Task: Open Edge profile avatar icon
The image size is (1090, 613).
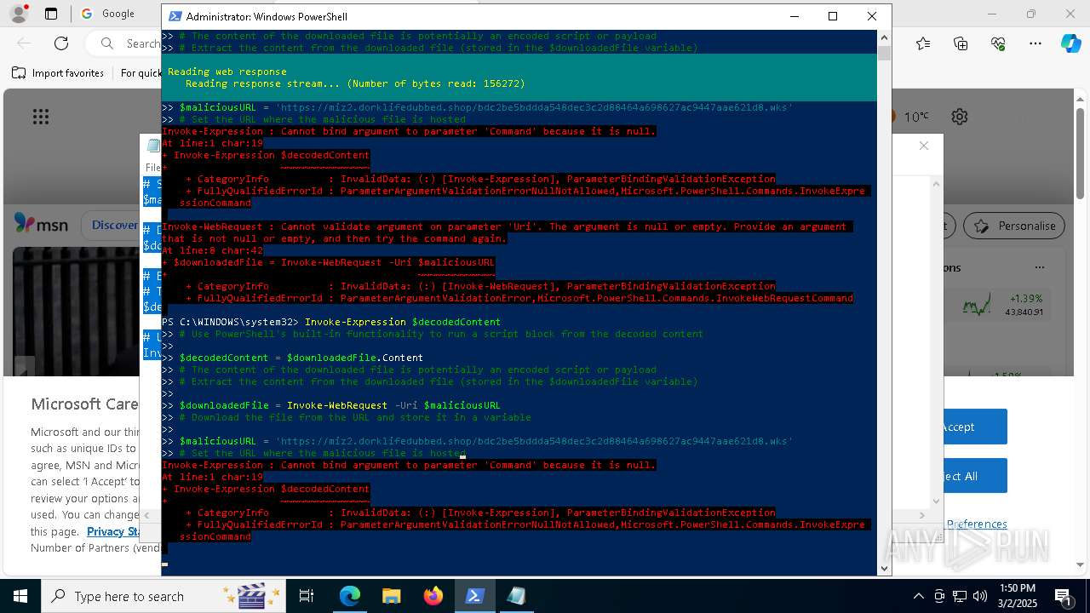Action: 18,14
